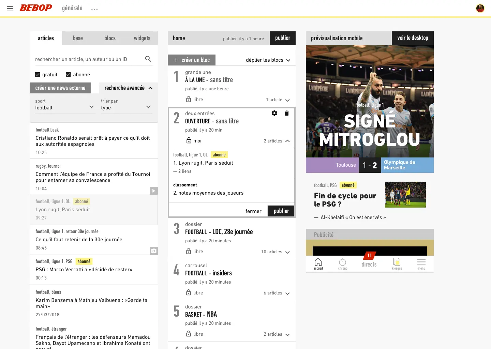The width and height of the screenshot is (491, 349).
Task: Collapse the recherche avancée panel
Action: tap(128, 88)
